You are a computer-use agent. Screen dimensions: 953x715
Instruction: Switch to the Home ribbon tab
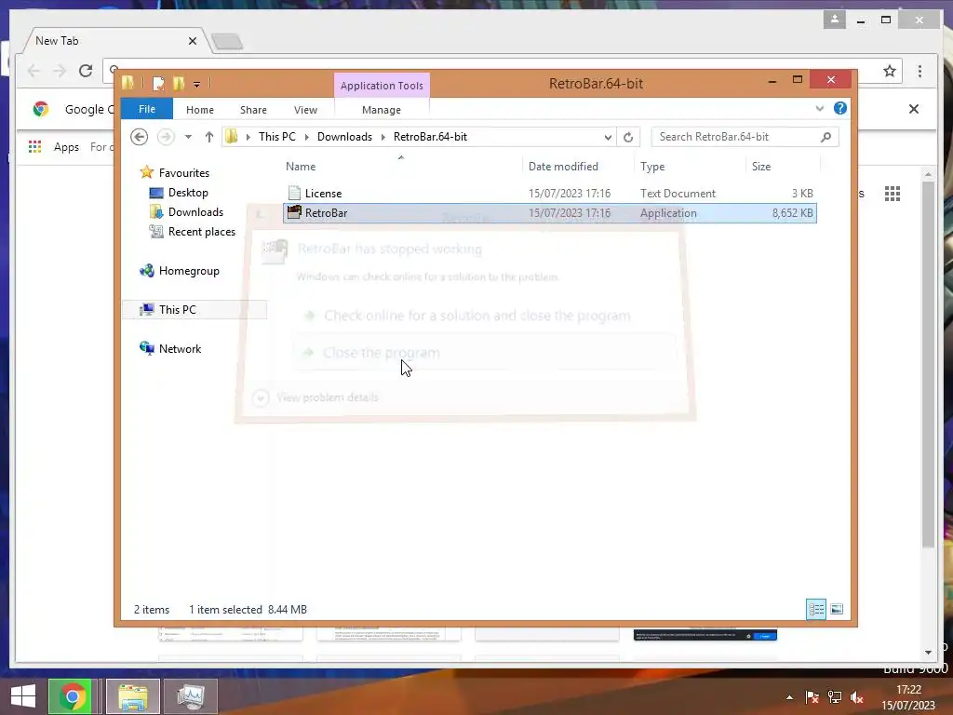coord(199,110)
